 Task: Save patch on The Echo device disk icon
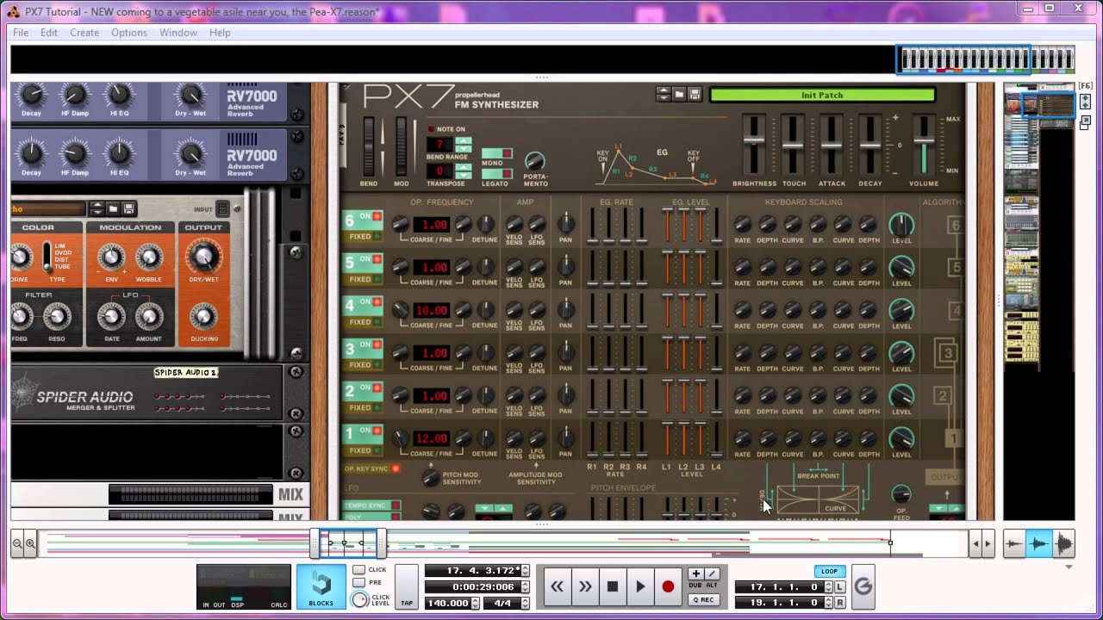pos(128,209)
